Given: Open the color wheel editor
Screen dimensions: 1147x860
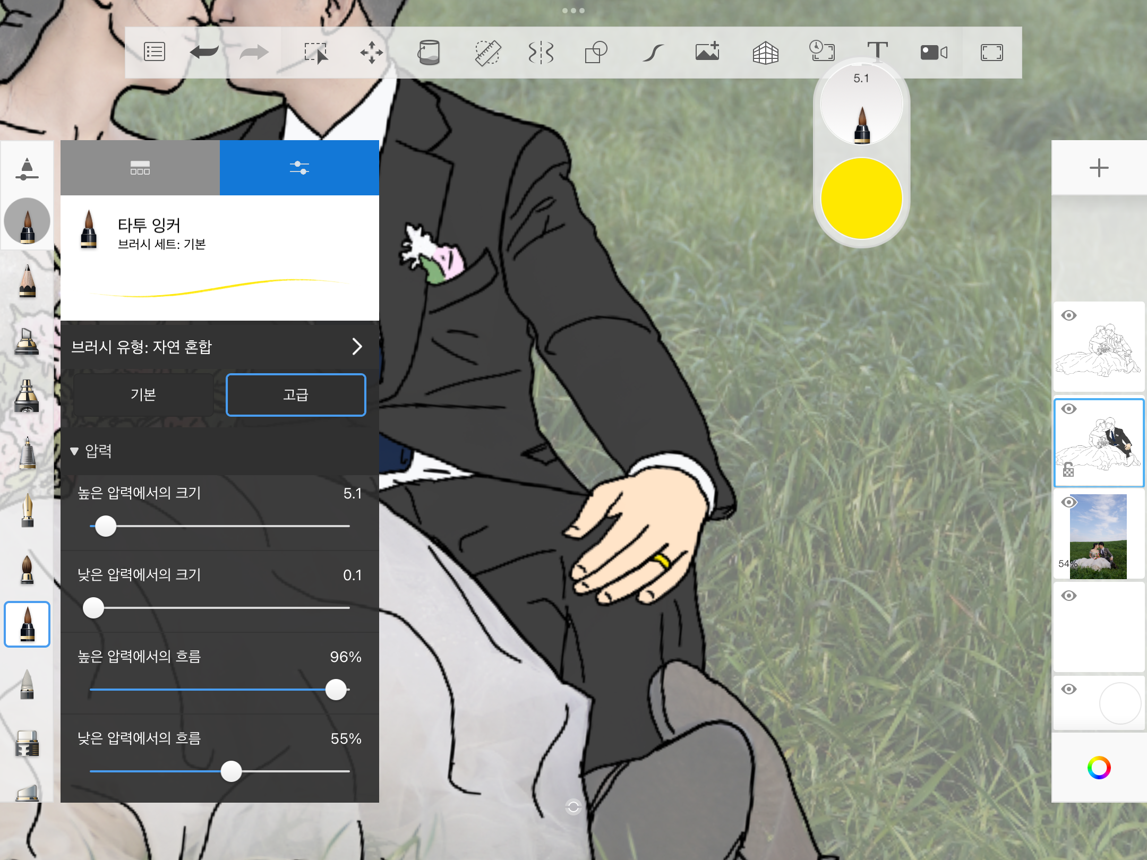Looking at the screenshot, I should click(x=1099, y=768).
